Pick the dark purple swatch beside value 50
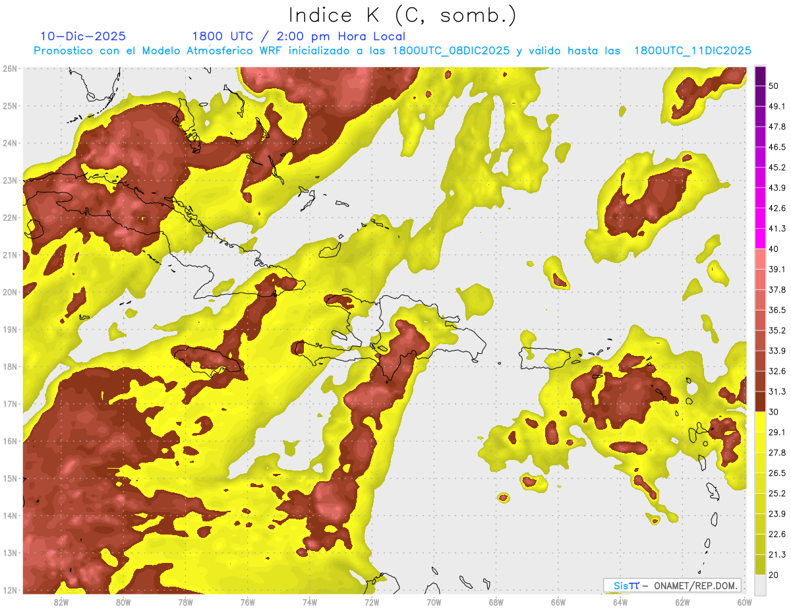 pos(760,76)
